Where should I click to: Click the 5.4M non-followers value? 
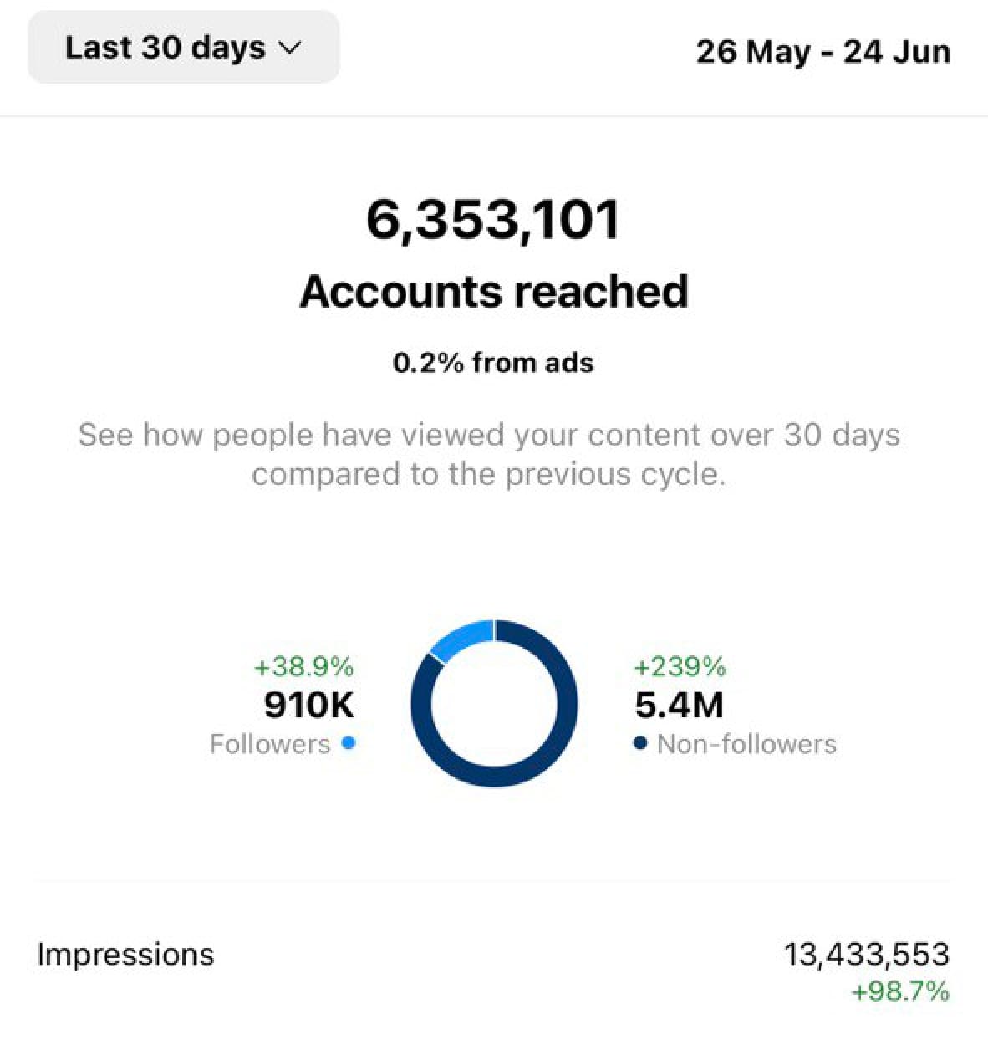[679, 705]
